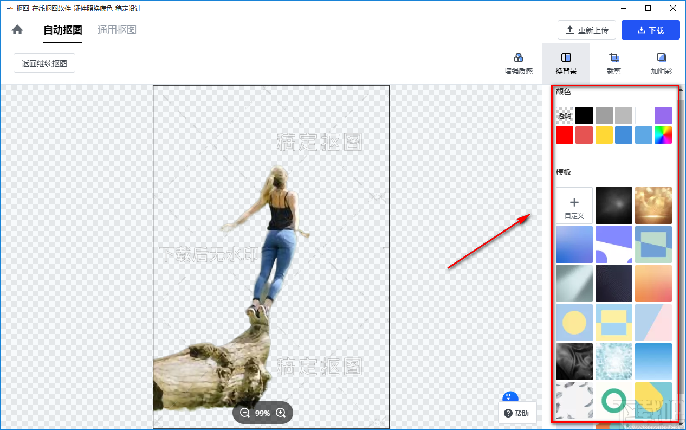Click 返回继续抠图 button
Screen dimensions: 686x430
tap(44, 63)
